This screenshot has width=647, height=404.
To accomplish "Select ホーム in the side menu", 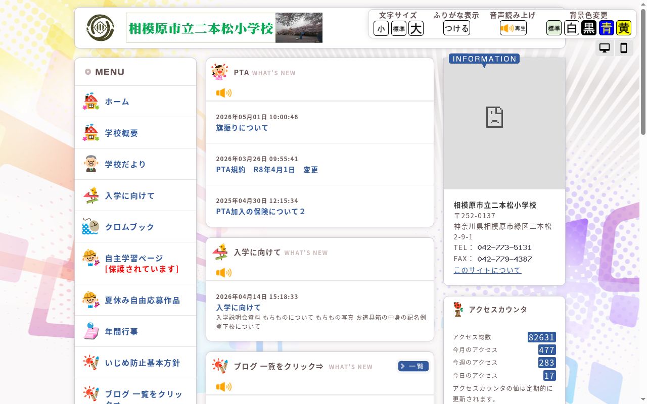I will pos(135,102).
